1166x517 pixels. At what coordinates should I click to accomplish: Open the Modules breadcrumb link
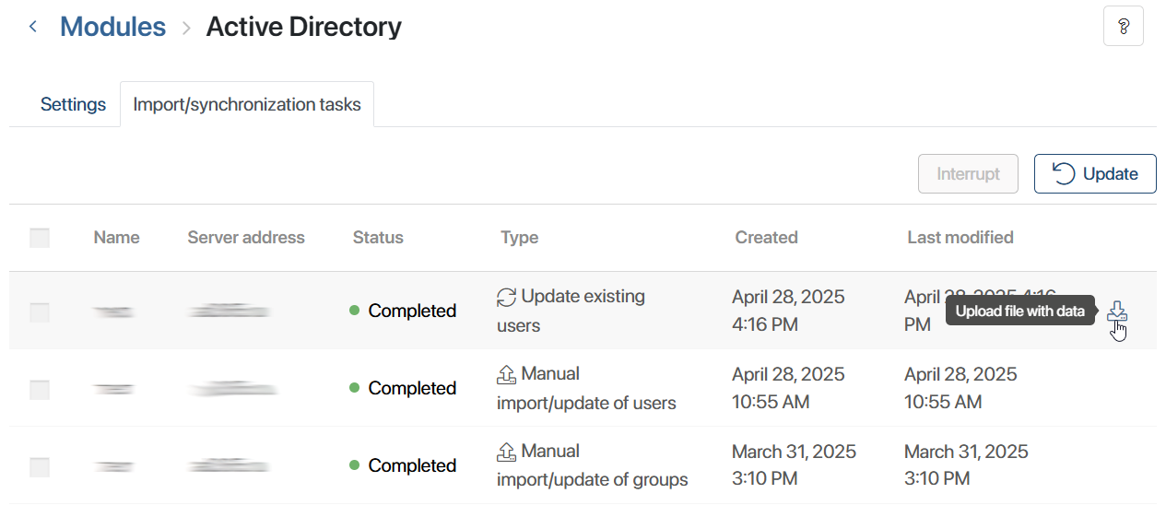[x=112, y=27]
